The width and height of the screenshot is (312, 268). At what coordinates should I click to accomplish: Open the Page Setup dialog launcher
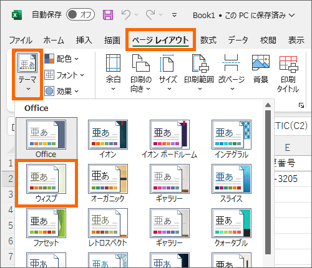(x=301, y=105)
